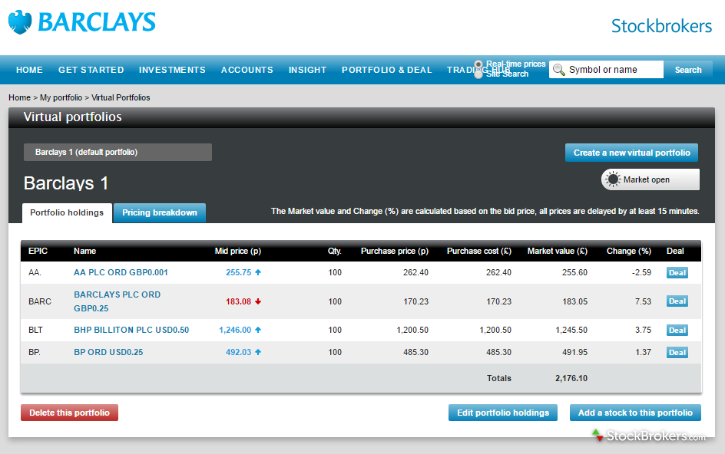The width and height of the screenshot is (725, 454).
Task: Click up arrow next to 1,246.00 price
Action: 258,331
